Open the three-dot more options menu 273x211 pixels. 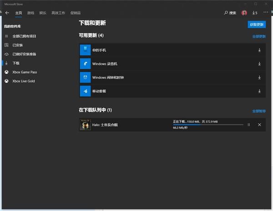point(266,12)
